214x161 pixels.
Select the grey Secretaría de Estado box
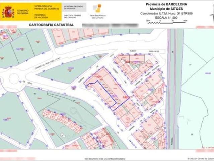coord(74,7)
